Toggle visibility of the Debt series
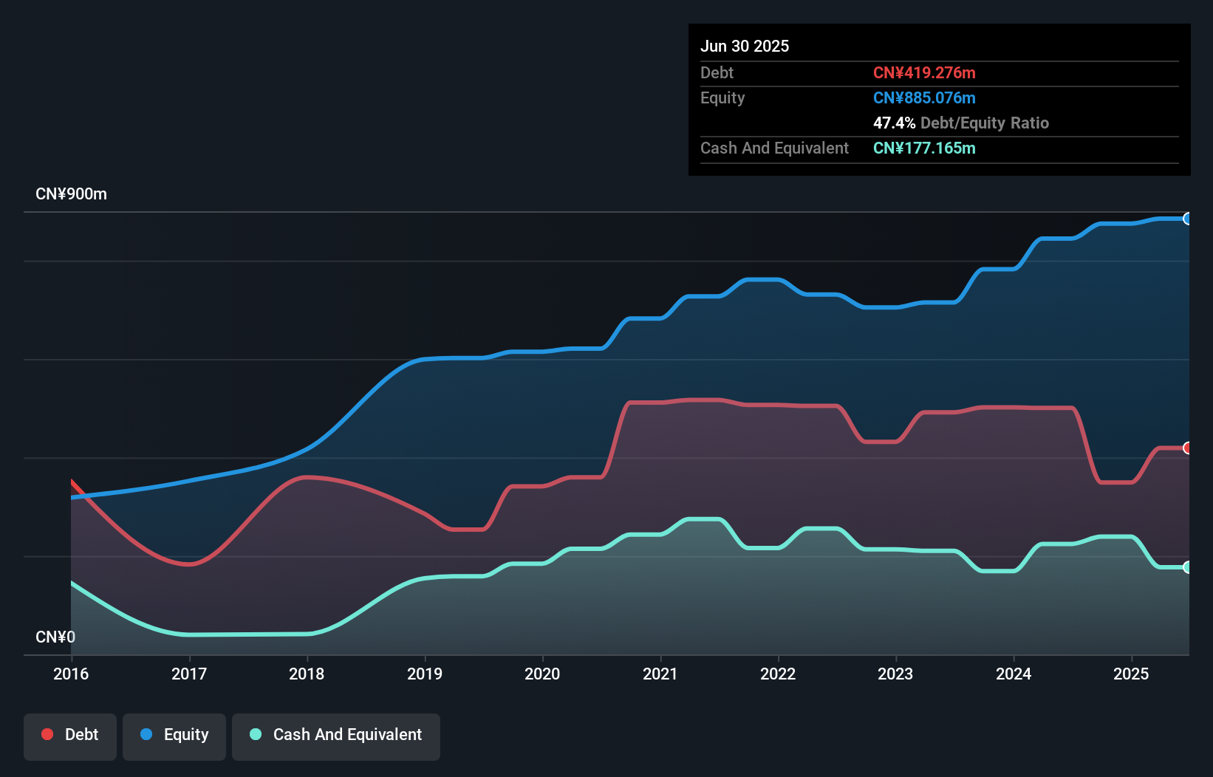The height and width of the screenshot is (777, 1213). pos(70,735)
